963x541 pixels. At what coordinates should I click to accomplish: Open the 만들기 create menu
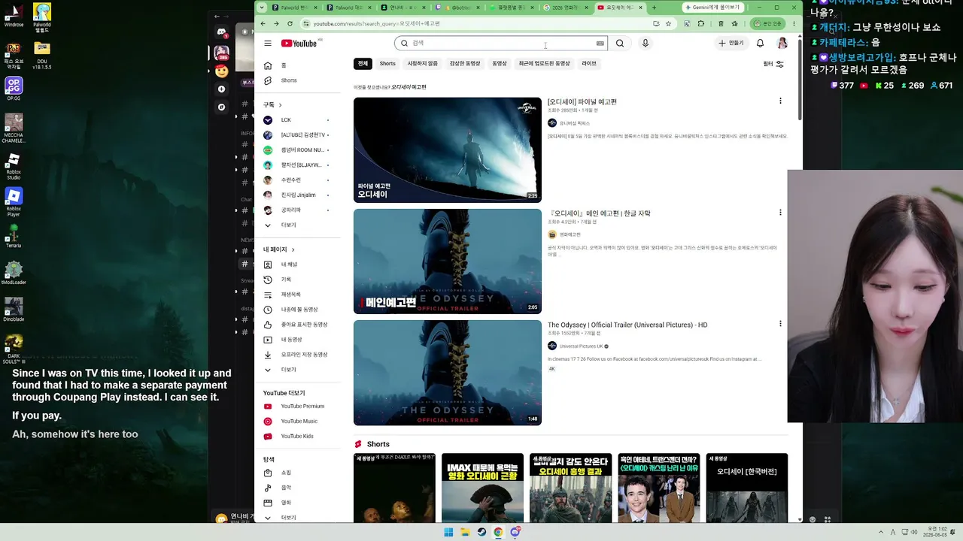(731, 44)
